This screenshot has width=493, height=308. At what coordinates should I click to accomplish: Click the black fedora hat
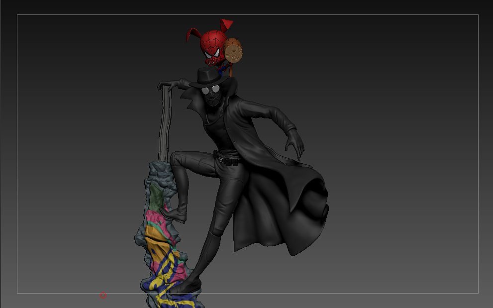(x=208, y=78)
